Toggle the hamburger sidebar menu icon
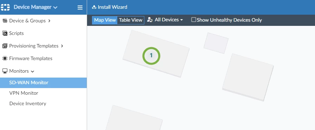Image resolution: width=315 pixels, height=130 pixels. pyautogui.click(x=80, y=7)
